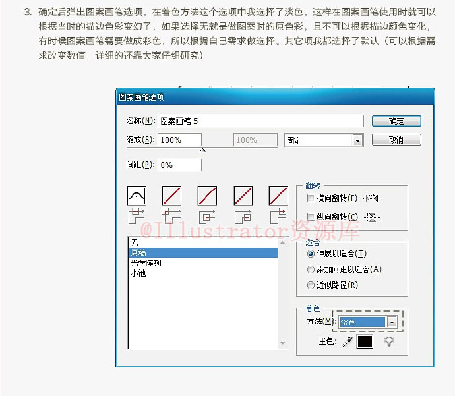
Task: Select the inner corner tile thumbnail
Action: 207,196
